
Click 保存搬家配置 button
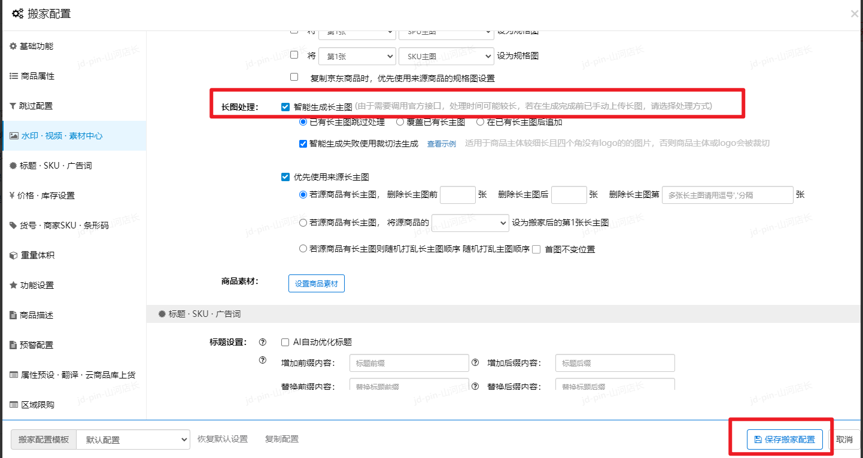point(785,439)
